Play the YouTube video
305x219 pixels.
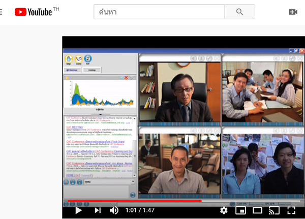[x=78, y=210]
